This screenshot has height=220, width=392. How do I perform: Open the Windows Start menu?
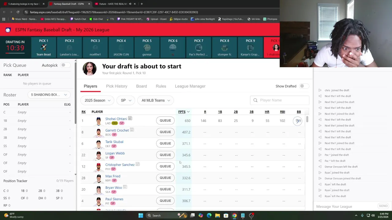pos(141,215)
